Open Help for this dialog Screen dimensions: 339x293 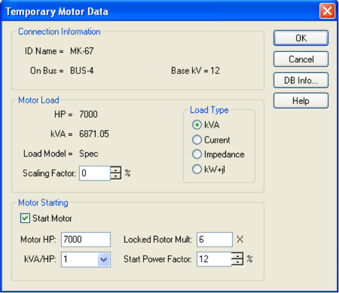(x=301, y=100)
